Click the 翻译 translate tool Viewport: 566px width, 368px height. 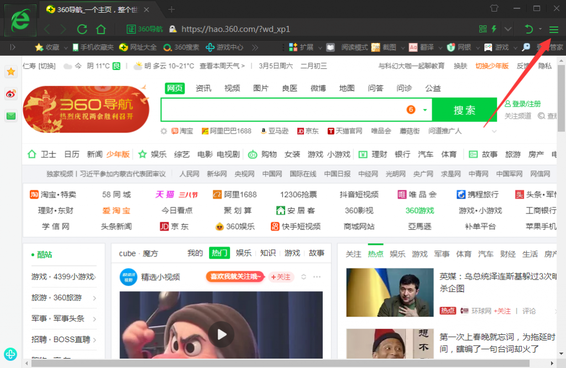pos(421,47)
